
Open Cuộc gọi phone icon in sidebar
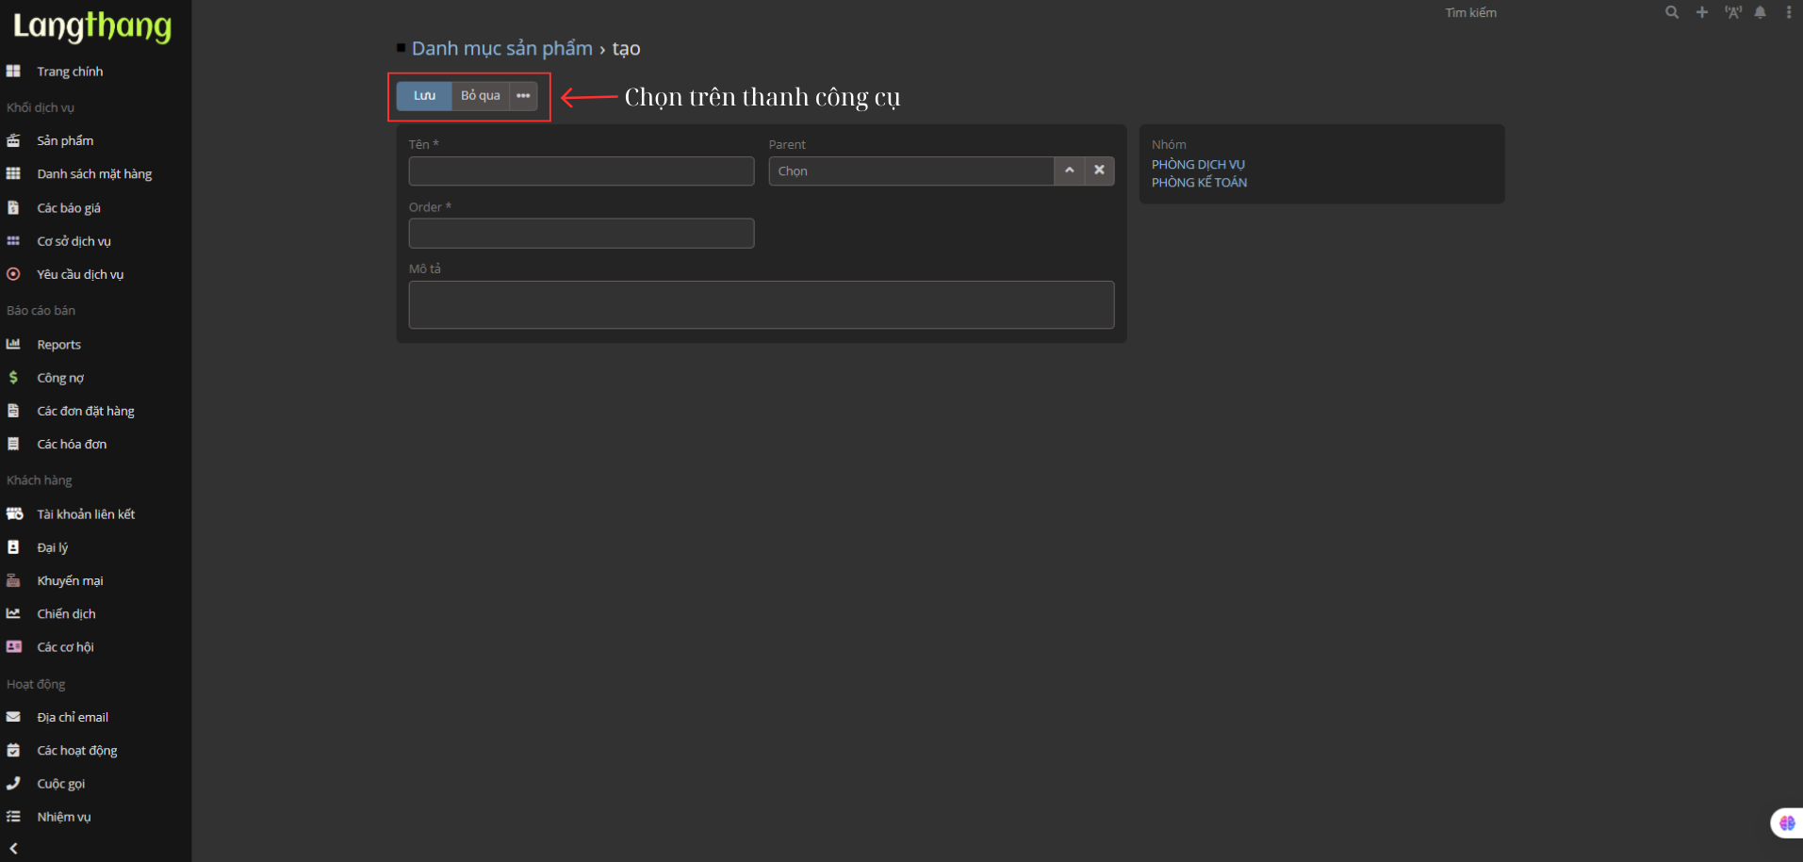(x=60, y=784)
